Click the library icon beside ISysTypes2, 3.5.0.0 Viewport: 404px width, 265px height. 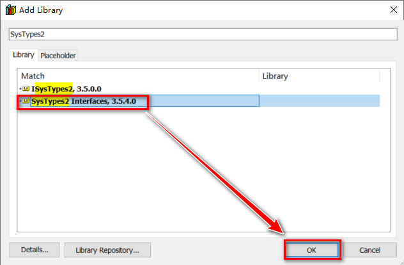click(26, 89)
